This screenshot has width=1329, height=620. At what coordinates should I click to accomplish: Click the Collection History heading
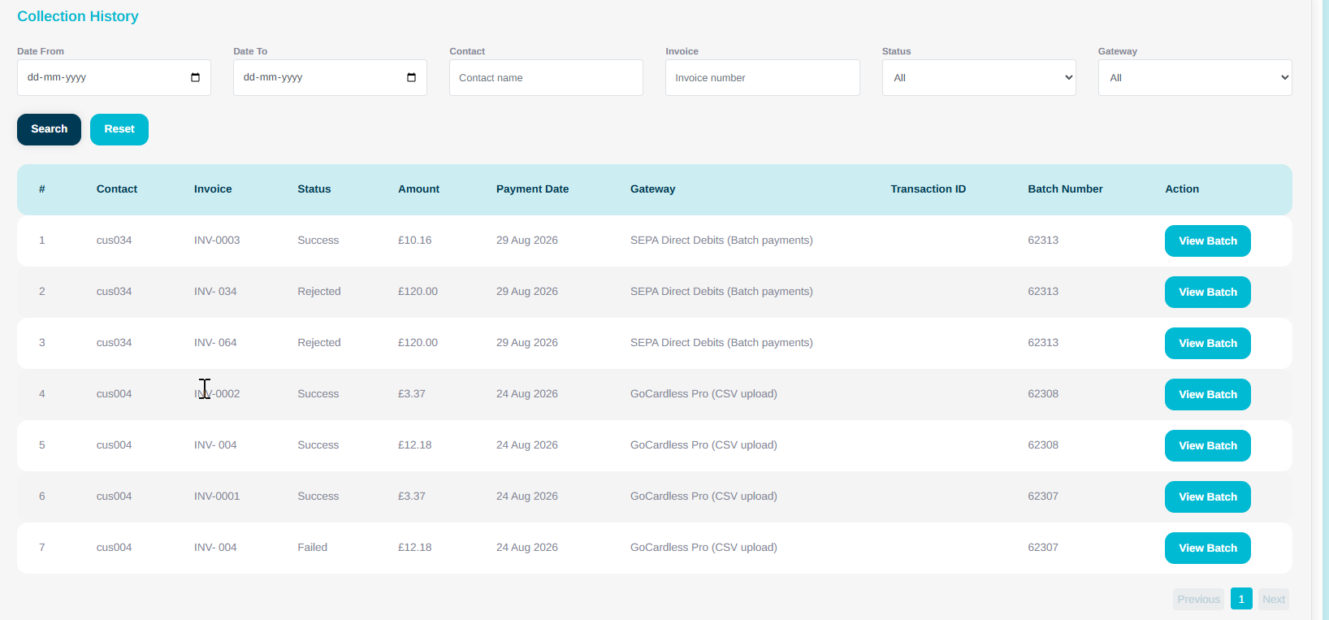click(78, 16)
